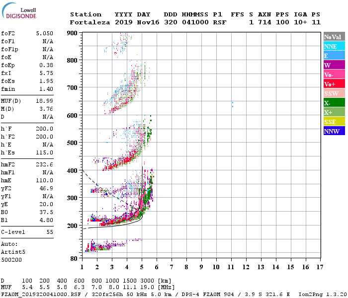Image resolution: width=348 pixels, height=298 pixels.
Task: Select the NNW dark blue legend swatch
Action: (x=334, y=131)
